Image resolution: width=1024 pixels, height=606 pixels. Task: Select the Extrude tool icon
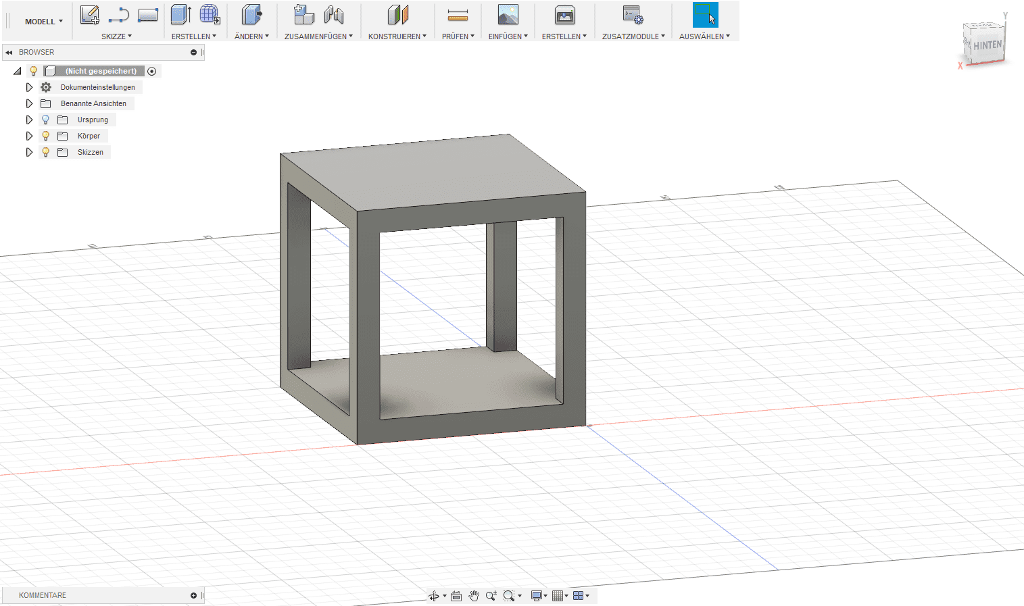tap(180, 15)
